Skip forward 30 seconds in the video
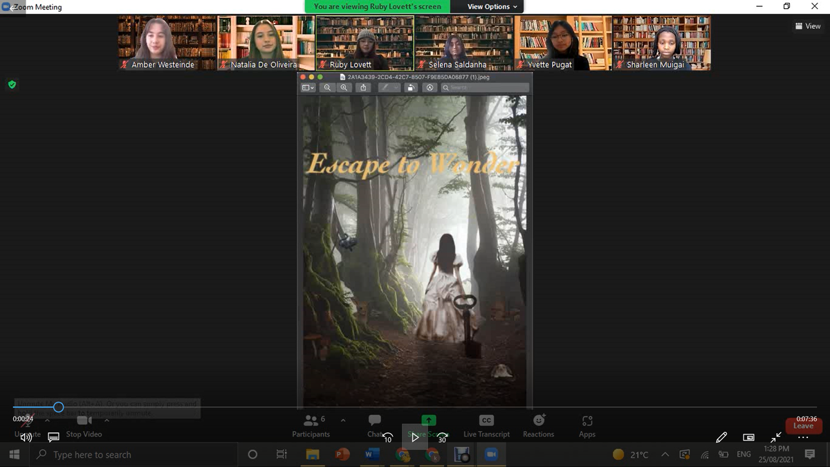This screenshot has height=467, width=830. coord(442,437)
